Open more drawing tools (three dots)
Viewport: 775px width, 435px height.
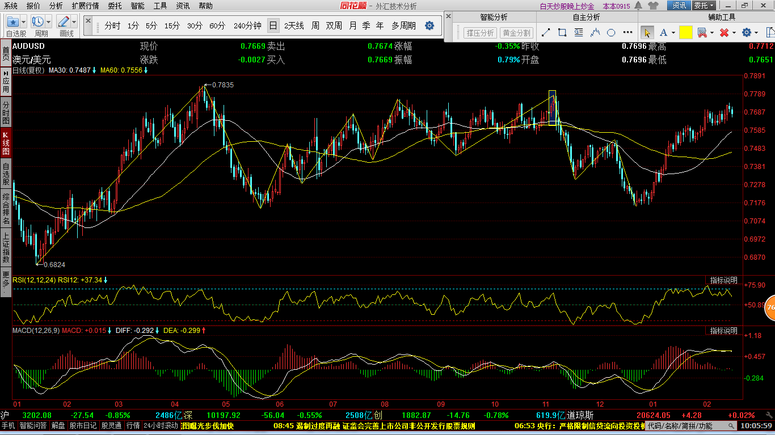point(628,33)
